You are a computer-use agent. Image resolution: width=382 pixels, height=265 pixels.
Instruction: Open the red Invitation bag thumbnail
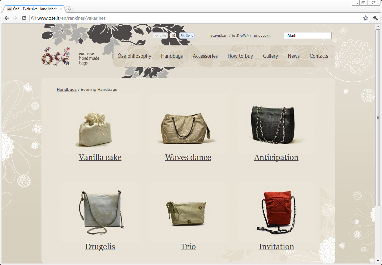click(x=276, y=212)
